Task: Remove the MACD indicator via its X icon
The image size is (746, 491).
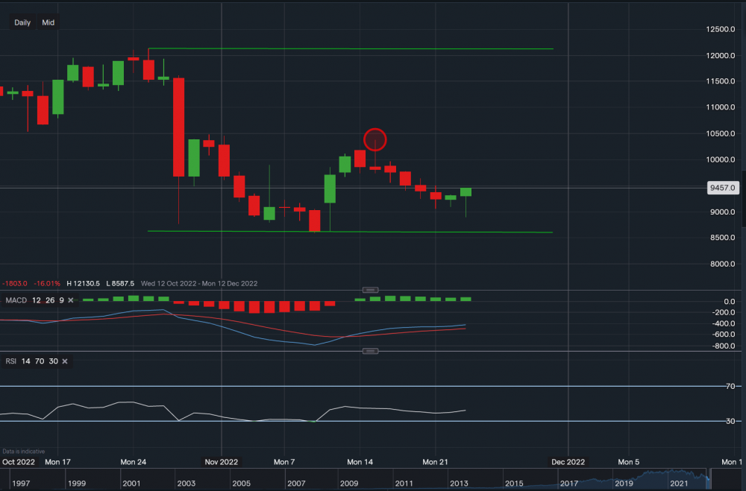Action: click(70, 300)
